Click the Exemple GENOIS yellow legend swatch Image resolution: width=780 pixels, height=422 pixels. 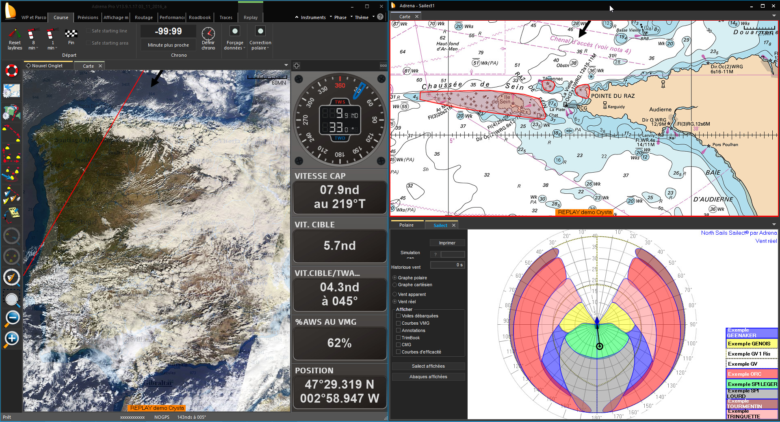pos(751,344)
